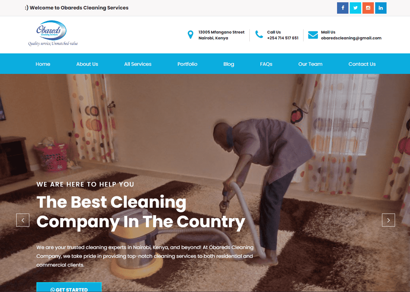Open the LinkedIn social icon

click(381, 8)
